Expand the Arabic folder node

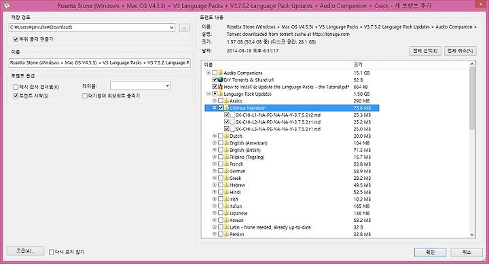[214, 100]
